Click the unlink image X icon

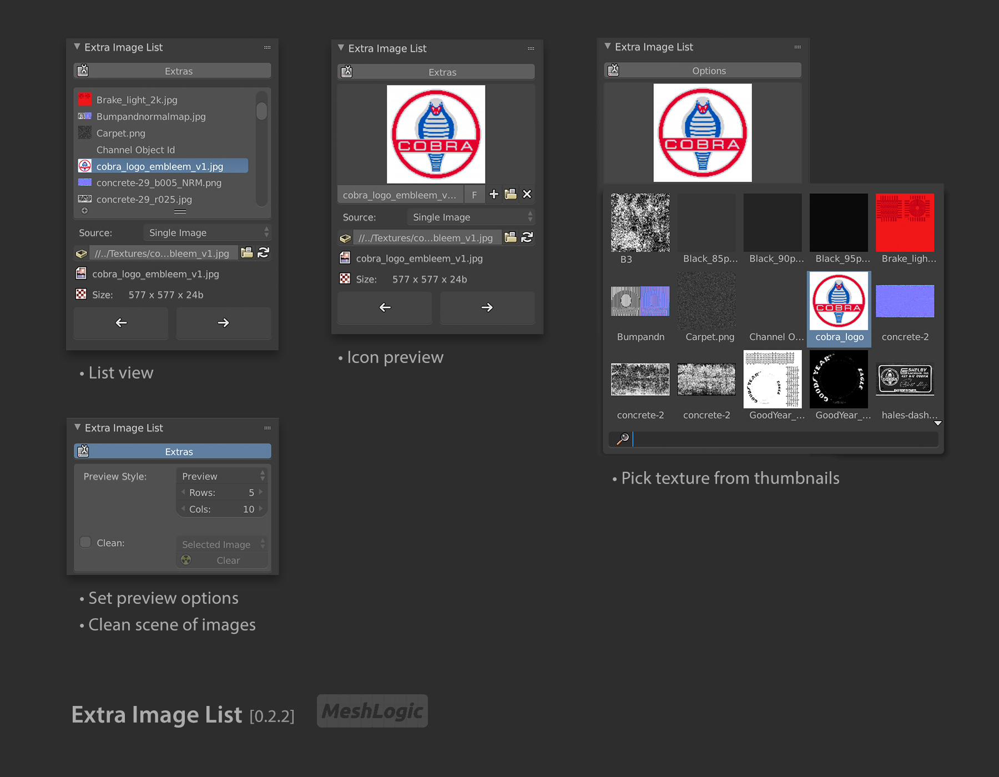click(527, 194)
